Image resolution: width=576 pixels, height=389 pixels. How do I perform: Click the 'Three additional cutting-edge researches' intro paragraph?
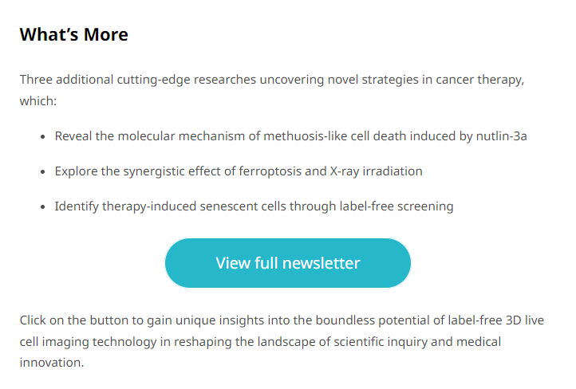(272, 90)
